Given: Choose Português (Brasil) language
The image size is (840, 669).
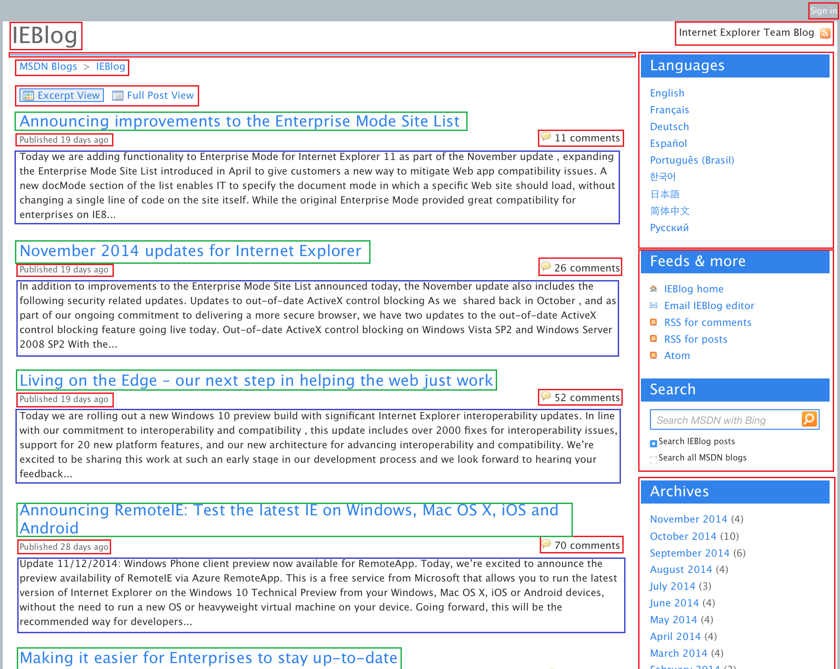Looking at the screenshot, I should (692, 160).
